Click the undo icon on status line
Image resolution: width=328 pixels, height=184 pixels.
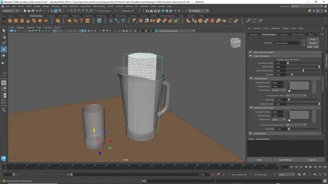(37, 11)
